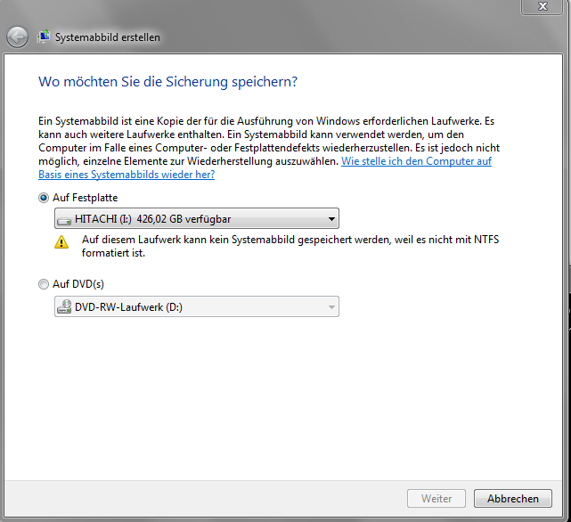This screenshot has height=522, width=571.
Task: Click the yellow warning triangle icon
Action: (61, 242)
